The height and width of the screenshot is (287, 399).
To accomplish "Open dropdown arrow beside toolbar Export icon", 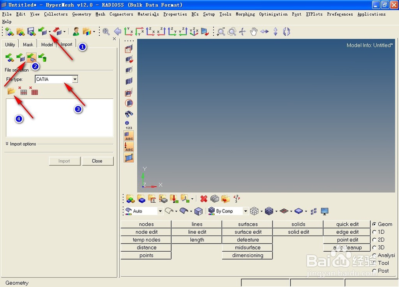I will point(64,32).
